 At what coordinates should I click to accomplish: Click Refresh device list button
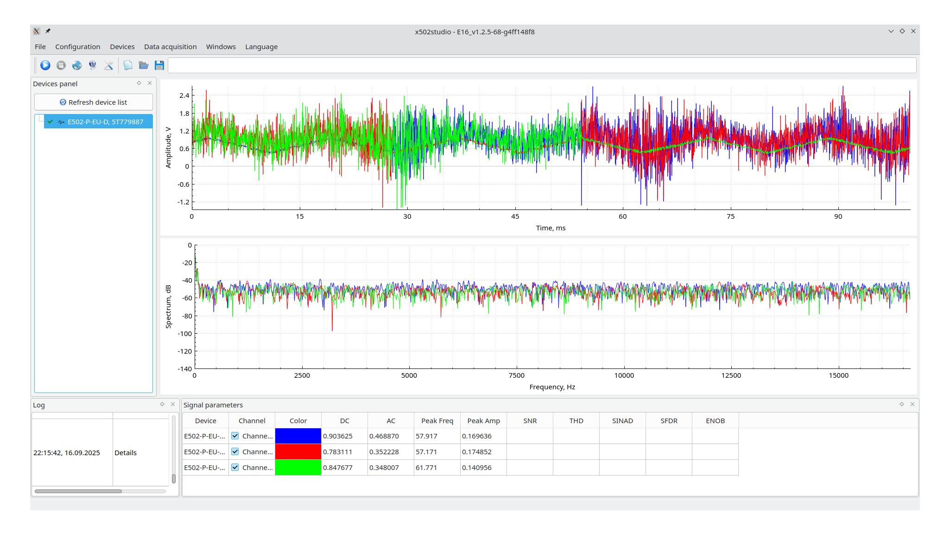93,102
